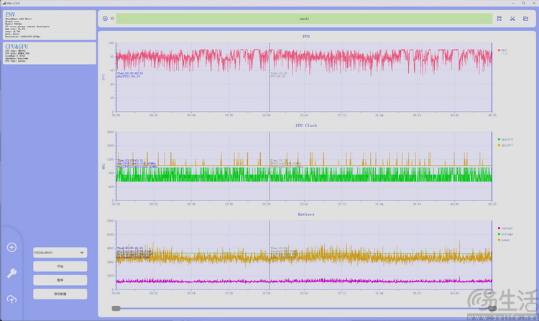The width and height of the screenshot is (539, 321).
Task: Toggle voltage series in Battery legend
Action: pos(506,234)
